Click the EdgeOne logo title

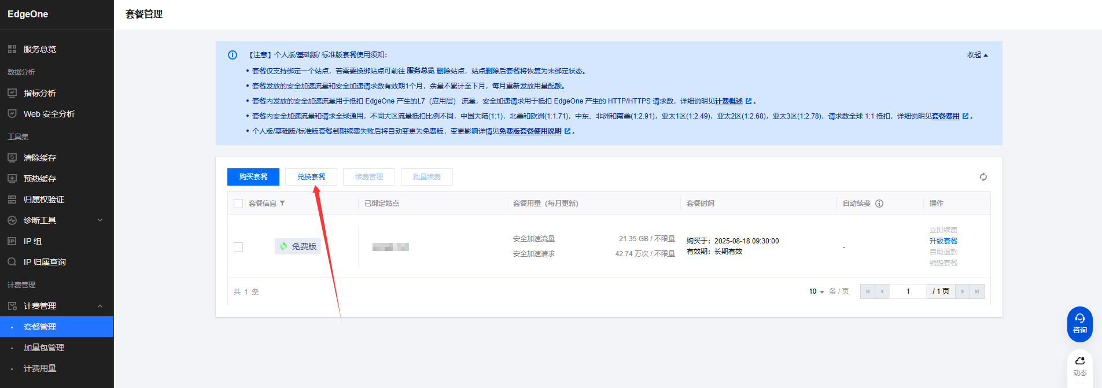28,14
